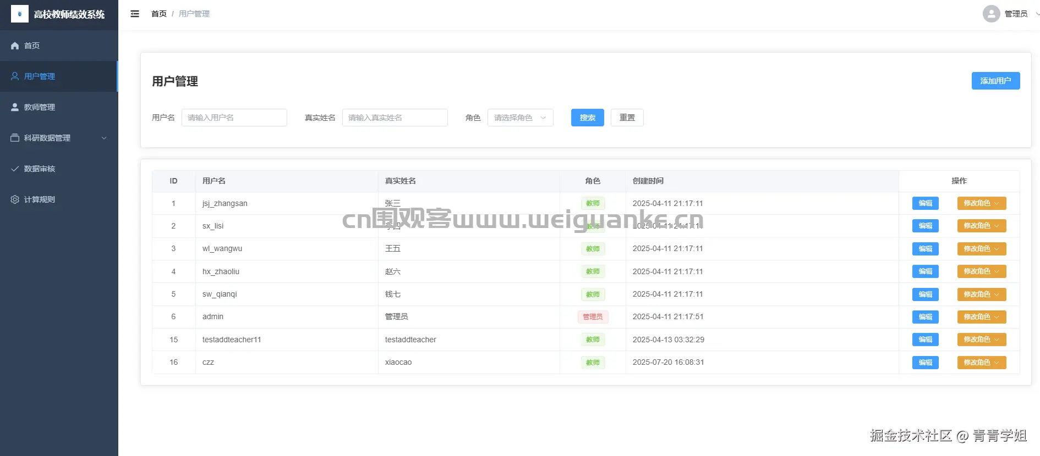Image resolution: width=1040 pixels, height=456 pixels.
Task: Edit user admin
Action: (x=926, y=317)
